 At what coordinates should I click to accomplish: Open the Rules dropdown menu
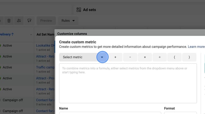(68, 21)
